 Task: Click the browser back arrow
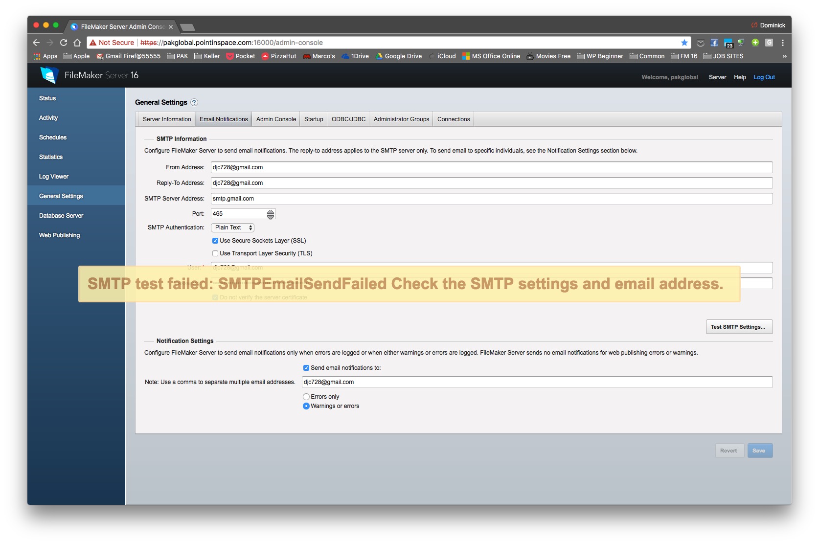[x=36, y=43]
